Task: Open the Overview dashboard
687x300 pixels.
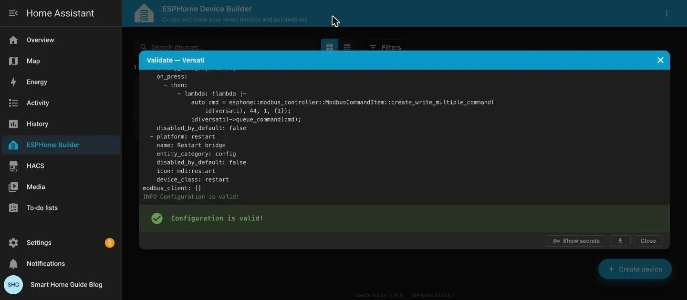Action: [x=61, y=40]
